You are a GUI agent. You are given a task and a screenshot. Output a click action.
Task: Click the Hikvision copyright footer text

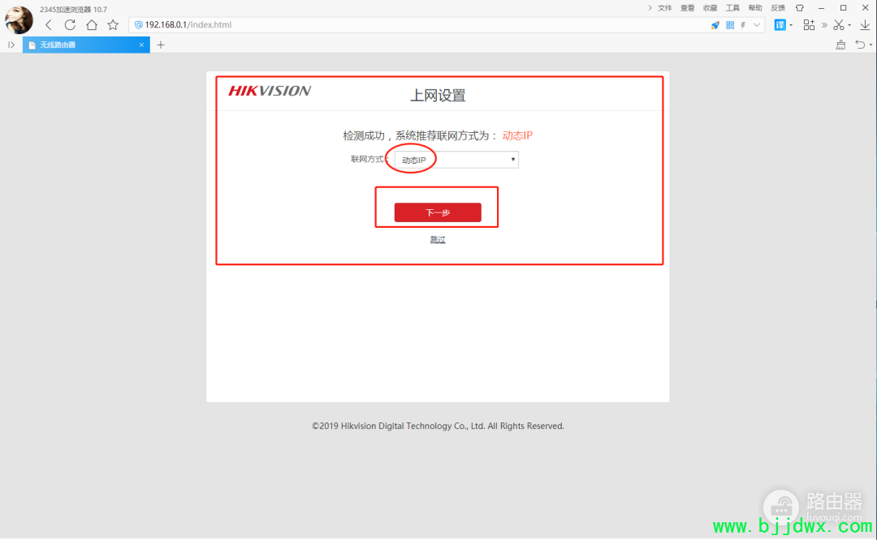(x=438, y=426)
